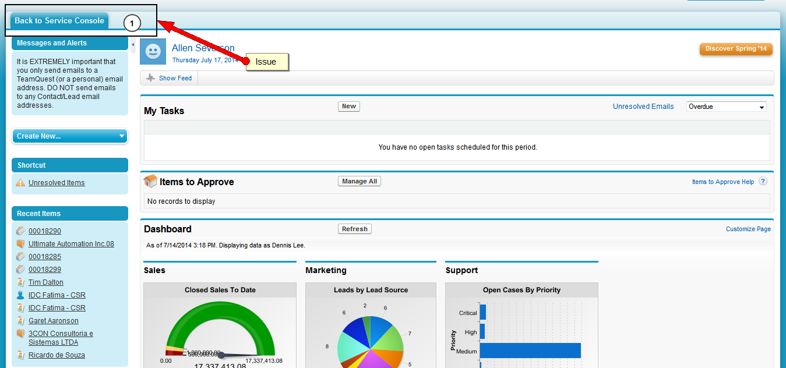Click the contact icon beside Ricardo de Souza
This screenshot has height=368, width=786.
(x=21, y=355)
